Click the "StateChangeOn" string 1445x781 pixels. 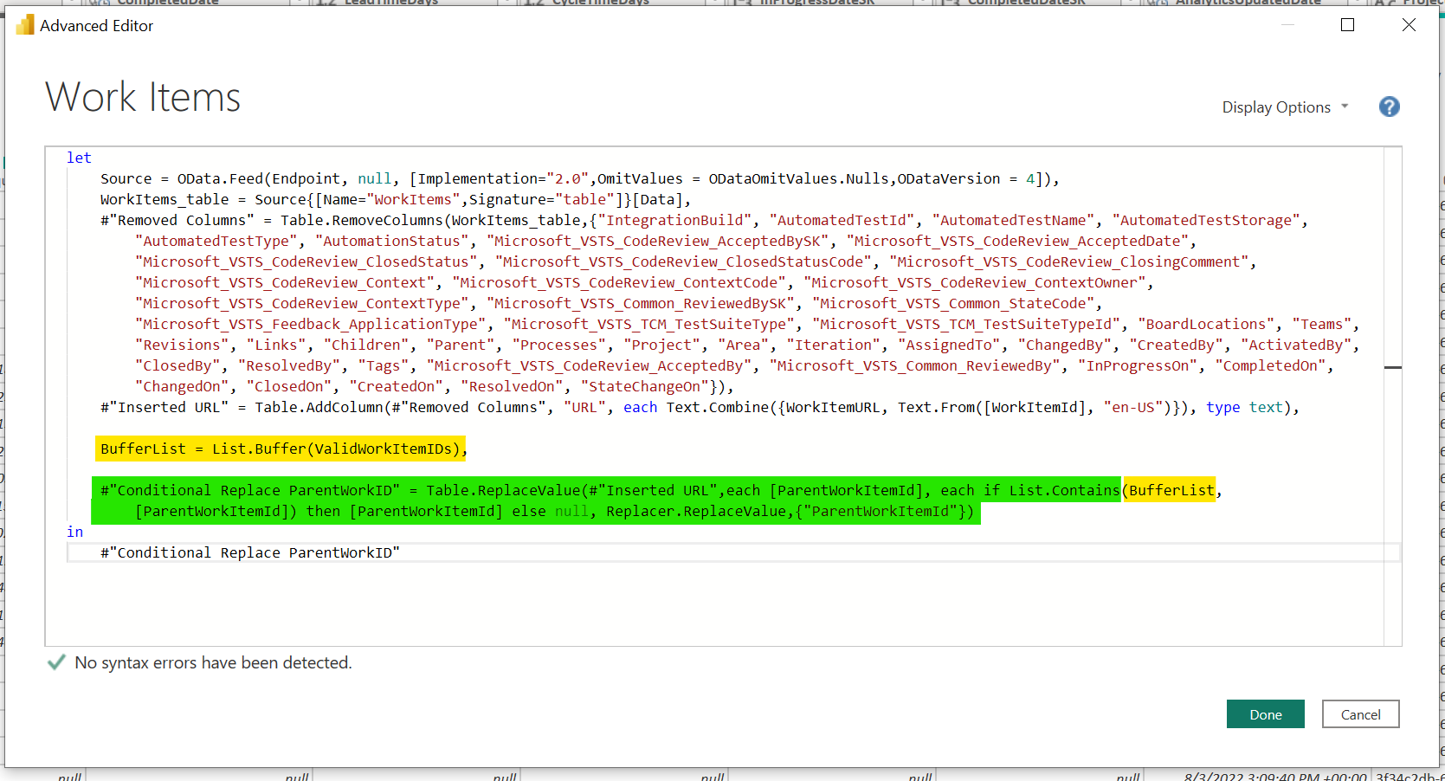pos(645,386)
